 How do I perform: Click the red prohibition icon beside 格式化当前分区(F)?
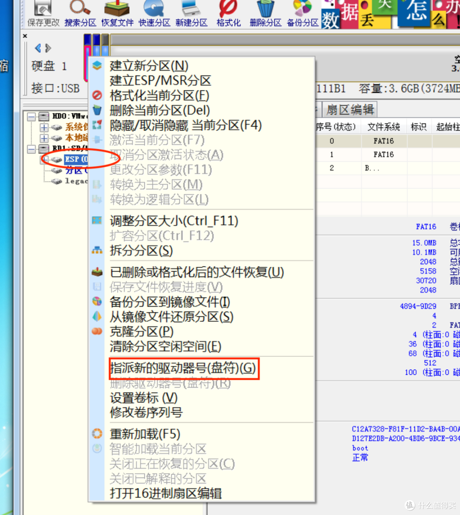pos(97,95)
